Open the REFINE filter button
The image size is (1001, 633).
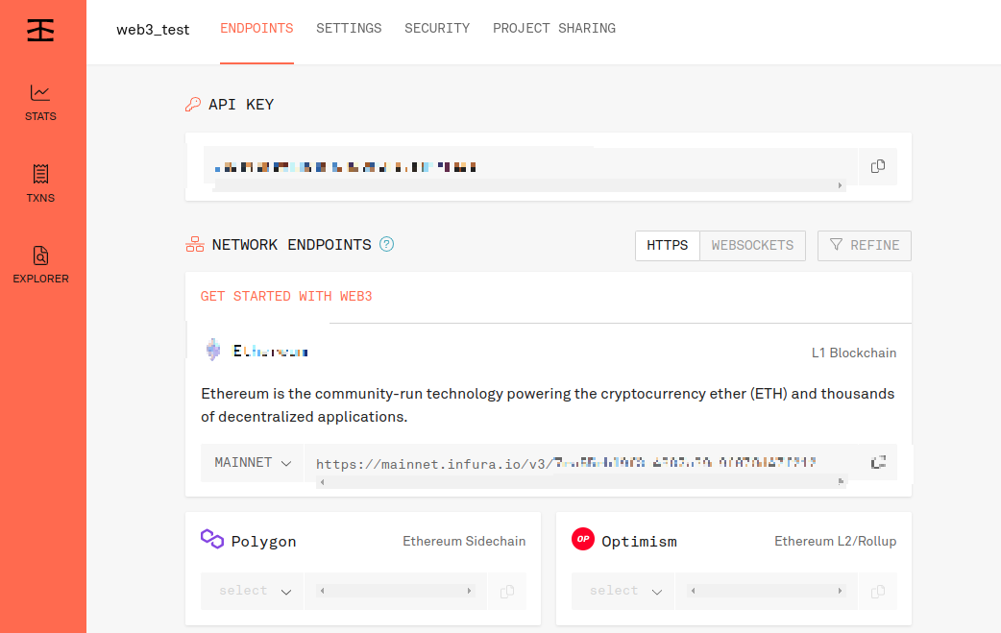tap(865, 246)
